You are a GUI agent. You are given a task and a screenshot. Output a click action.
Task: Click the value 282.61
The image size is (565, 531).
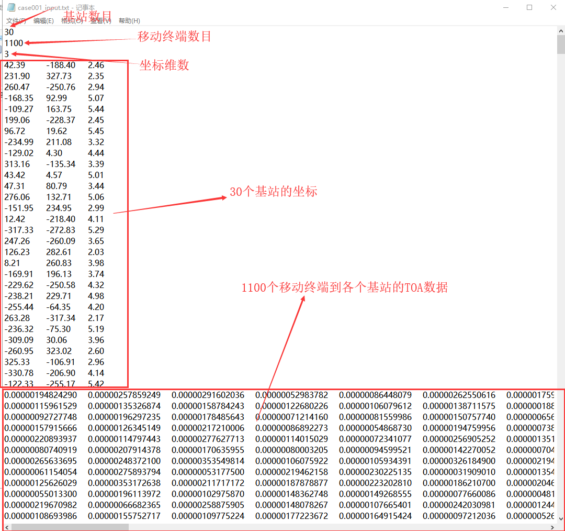tap(59, 252)
